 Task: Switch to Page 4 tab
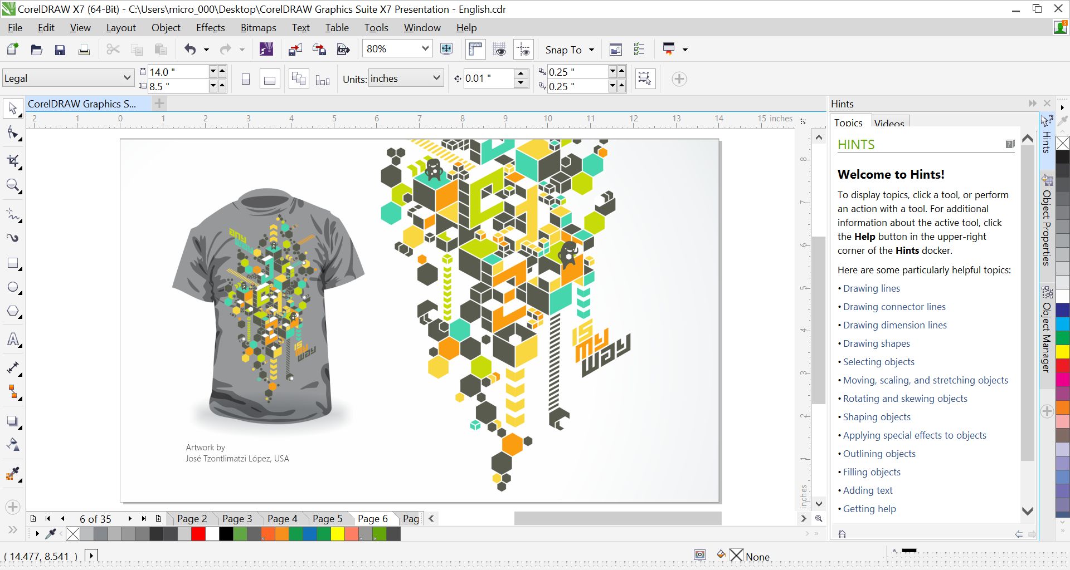(282, 518)
